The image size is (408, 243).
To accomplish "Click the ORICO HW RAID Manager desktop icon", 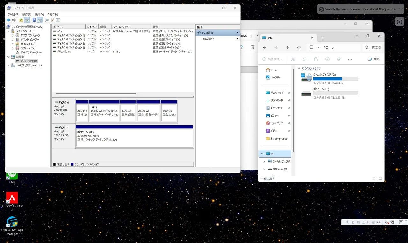I will click(12, 226).
